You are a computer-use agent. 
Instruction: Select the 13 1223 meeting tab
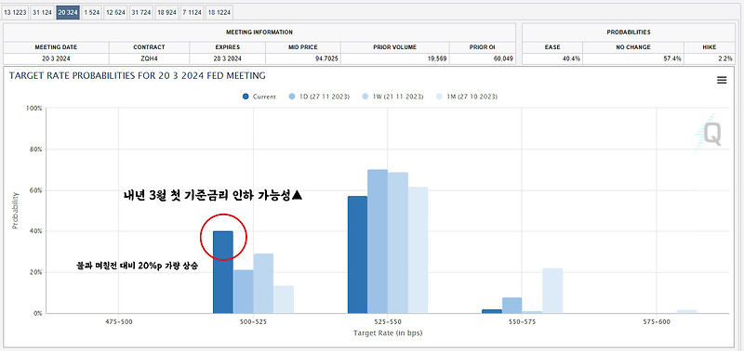pyautogui.click(x=15, y=13)
